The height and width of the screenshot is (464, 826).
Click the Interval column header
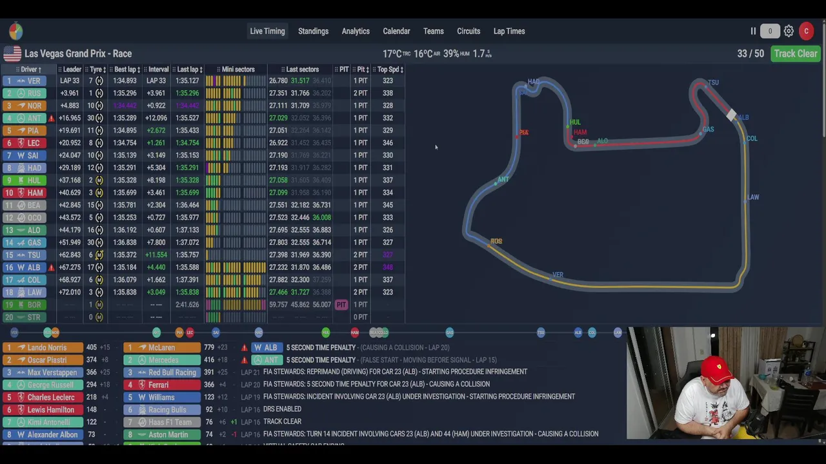[x=157, y=70]
